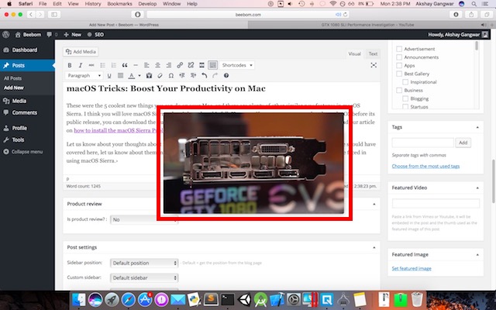Open the Shortcodes dropdown
Viewport: 496px width, 310px height.
[237, 65]
